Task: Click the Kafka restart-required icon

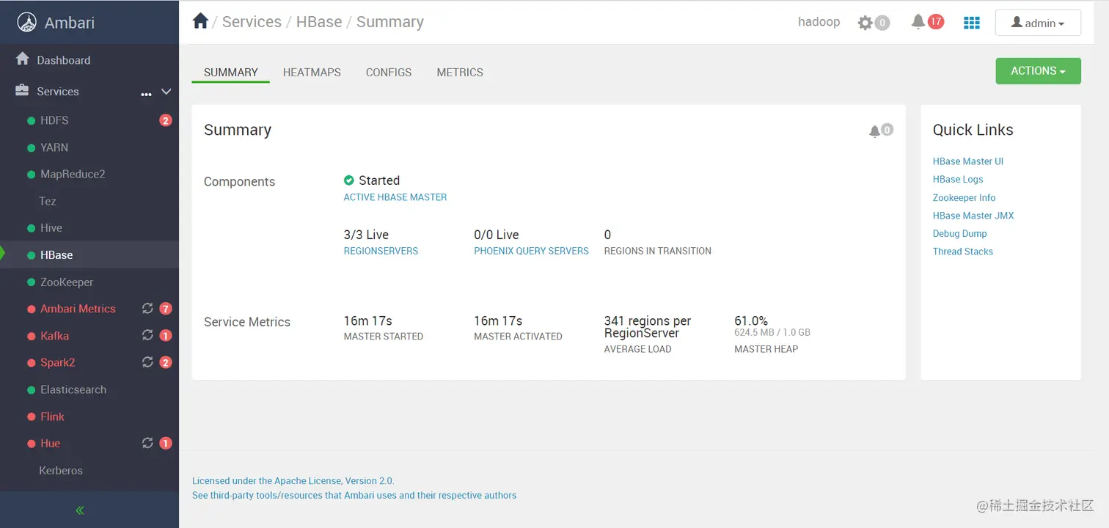Action: [147, 336]
